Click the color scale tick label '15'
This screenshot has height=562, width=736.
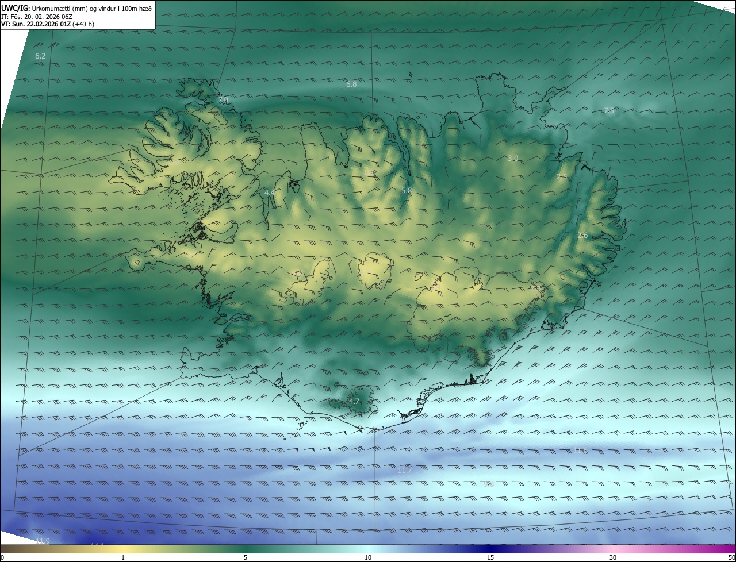490,557
